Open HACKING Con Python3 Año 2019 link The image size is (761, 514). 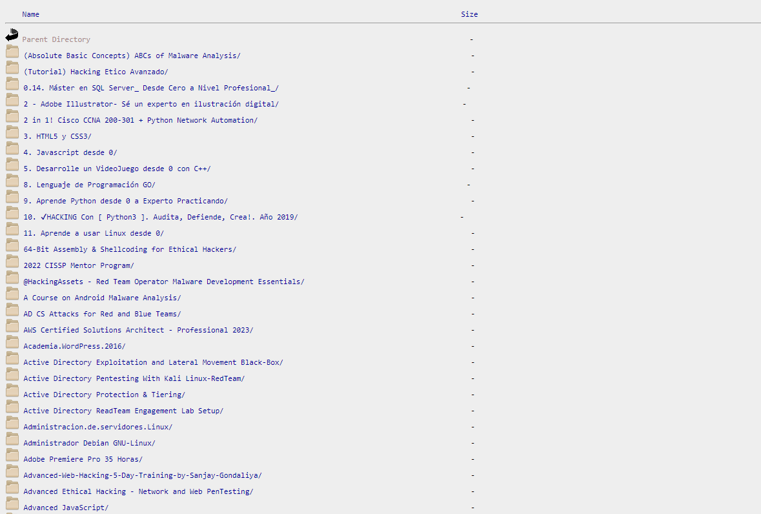[x=161, y=217]
